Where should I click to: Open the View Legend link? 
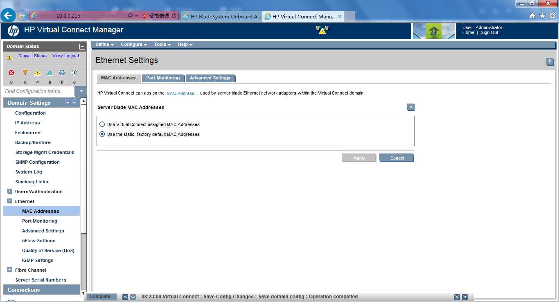click(68, 56)
